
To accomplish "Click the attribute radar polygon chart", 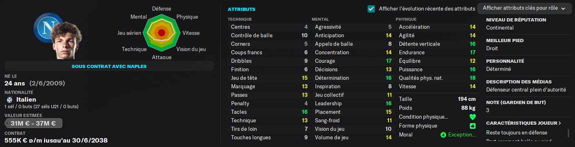I will 161,33.
